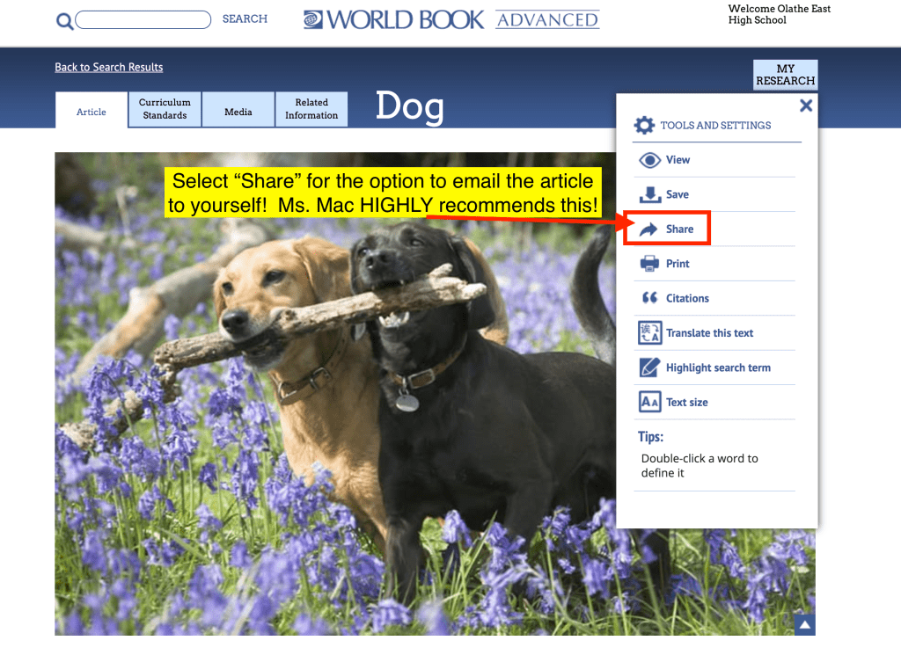Select the Article tab
Viewport: 901px width, 655px height.
92,112
